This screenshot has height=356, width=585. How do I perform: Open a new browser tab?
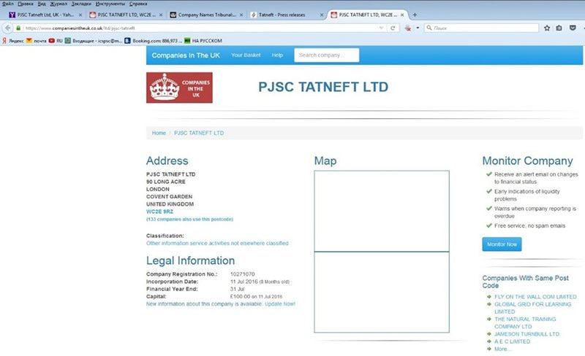(x=415, y=15)
